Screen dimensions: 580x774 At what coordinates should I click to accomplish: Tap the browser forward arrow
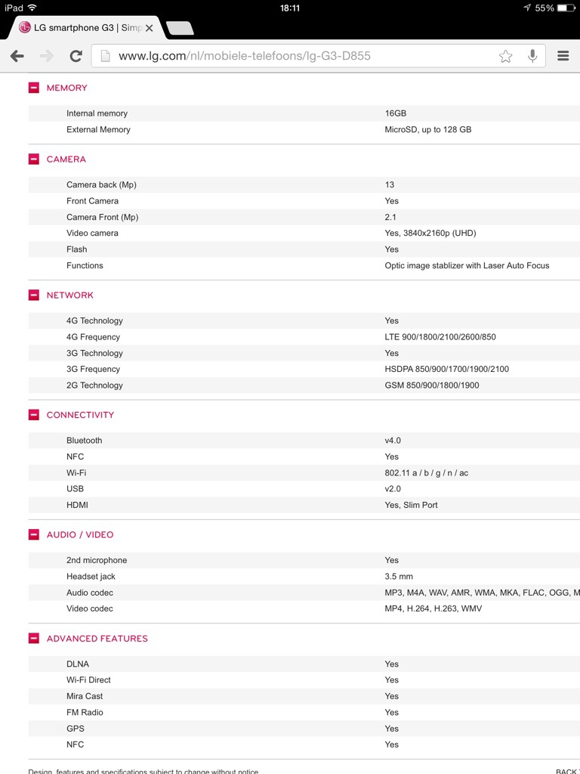pos(47,56)
